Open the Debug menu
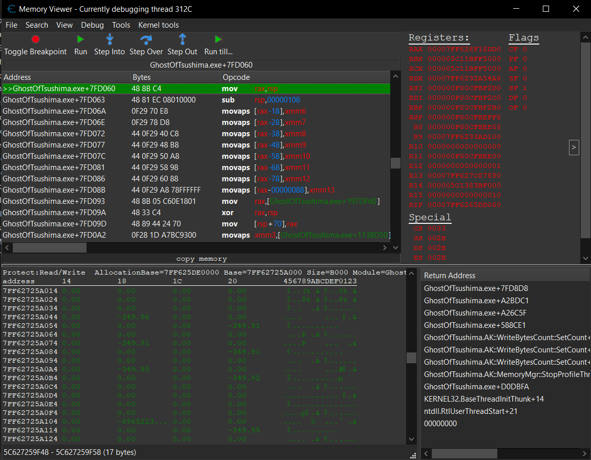Viewport: 591px width, 460px height. [92, 25]
